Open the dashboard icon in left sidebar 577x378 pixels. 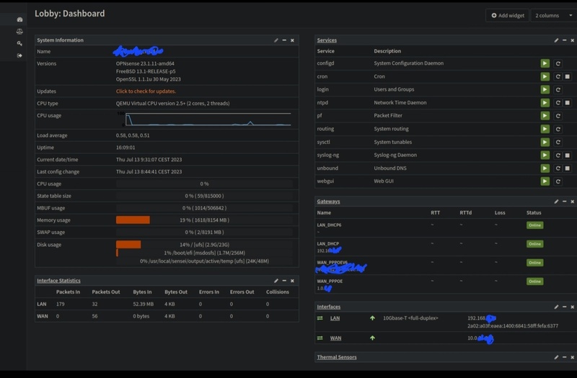pos(19,19)
